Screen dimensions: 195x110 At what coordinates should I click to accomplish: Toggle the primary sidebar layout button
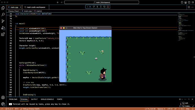click(x=182, y=2)
